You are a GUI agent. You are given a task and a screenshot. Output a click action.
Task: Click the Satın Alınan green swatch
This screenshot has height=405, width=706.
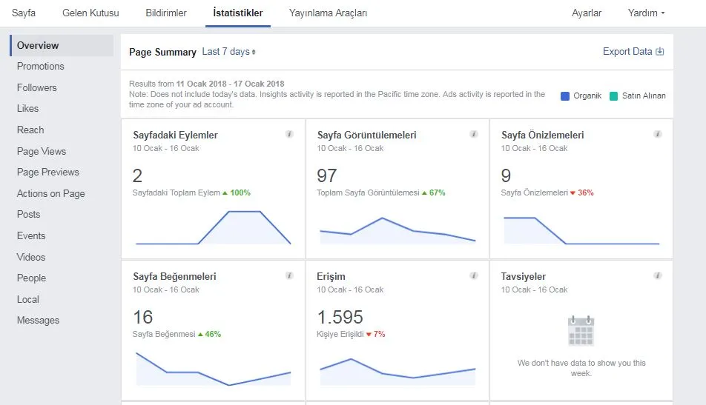coord(613,96)
